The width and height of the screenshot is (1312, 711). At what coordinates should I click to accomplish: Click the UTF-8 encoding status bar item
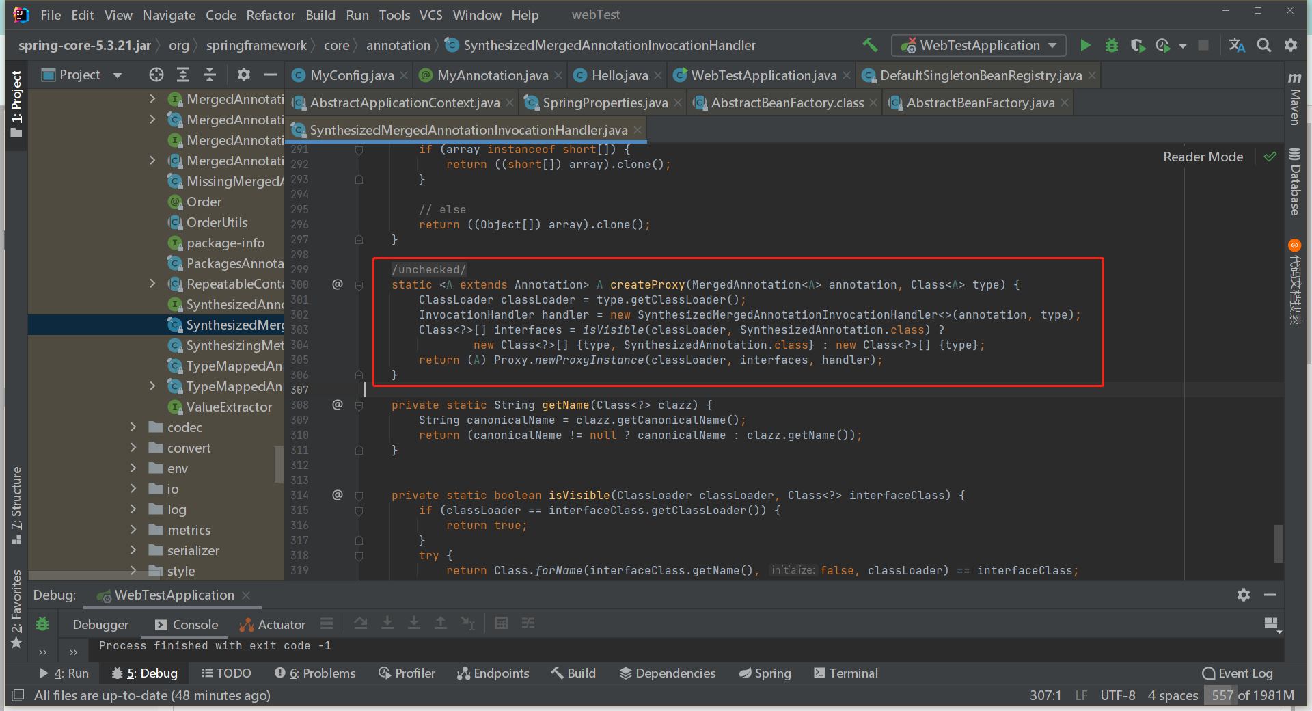pos(1118,695)
